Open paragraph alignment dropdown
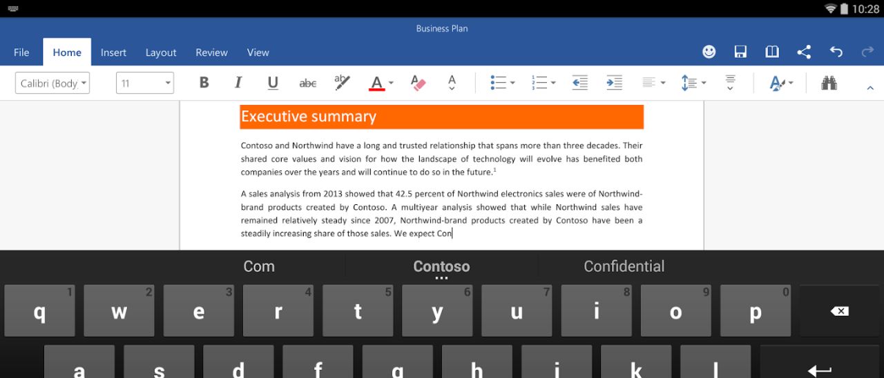The image size is (884, 378). (x=653, y=83)
